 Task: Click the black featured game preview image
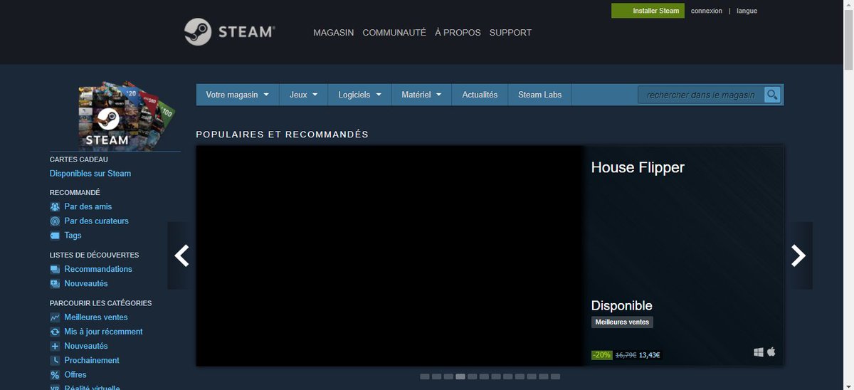pyautogui.click(x=390, y=256)
